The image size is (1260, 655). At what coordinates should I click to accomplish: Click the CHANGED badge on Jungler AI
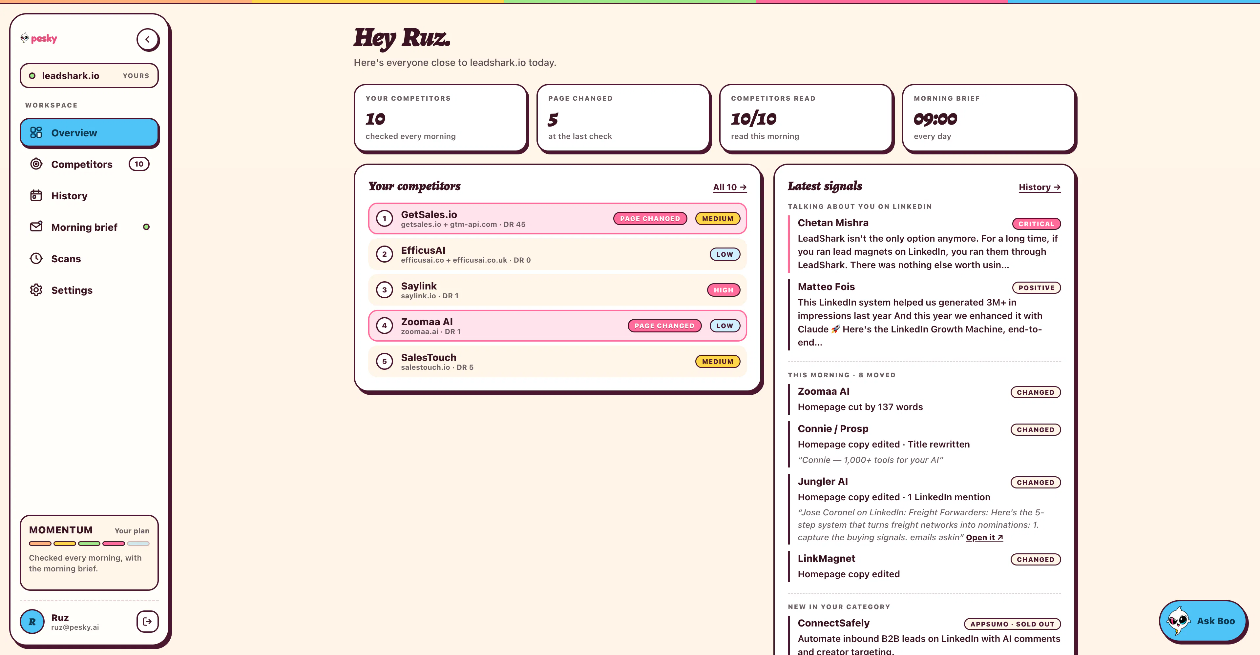[x=1036, y=483]
